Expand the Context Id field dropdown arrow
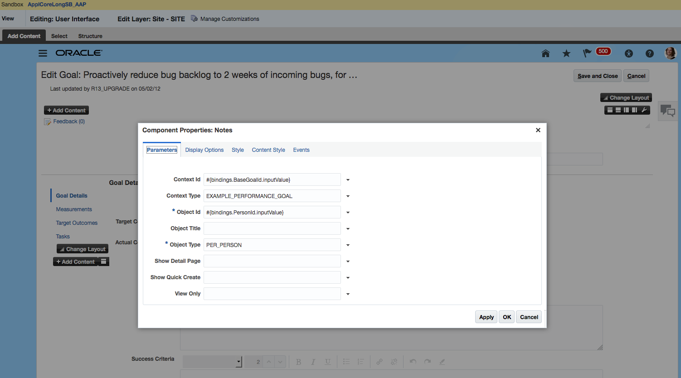The height and width of the screenshot is (378, 681). coord(348,180)
